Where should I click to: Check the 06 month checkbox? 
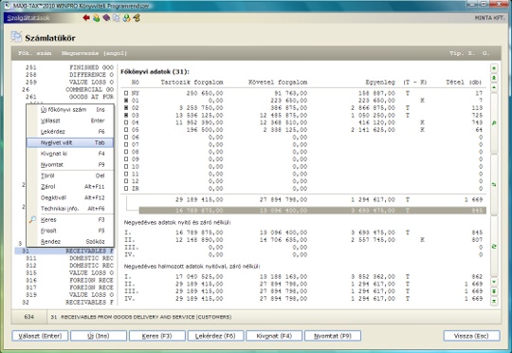click(x=126, y=137)
